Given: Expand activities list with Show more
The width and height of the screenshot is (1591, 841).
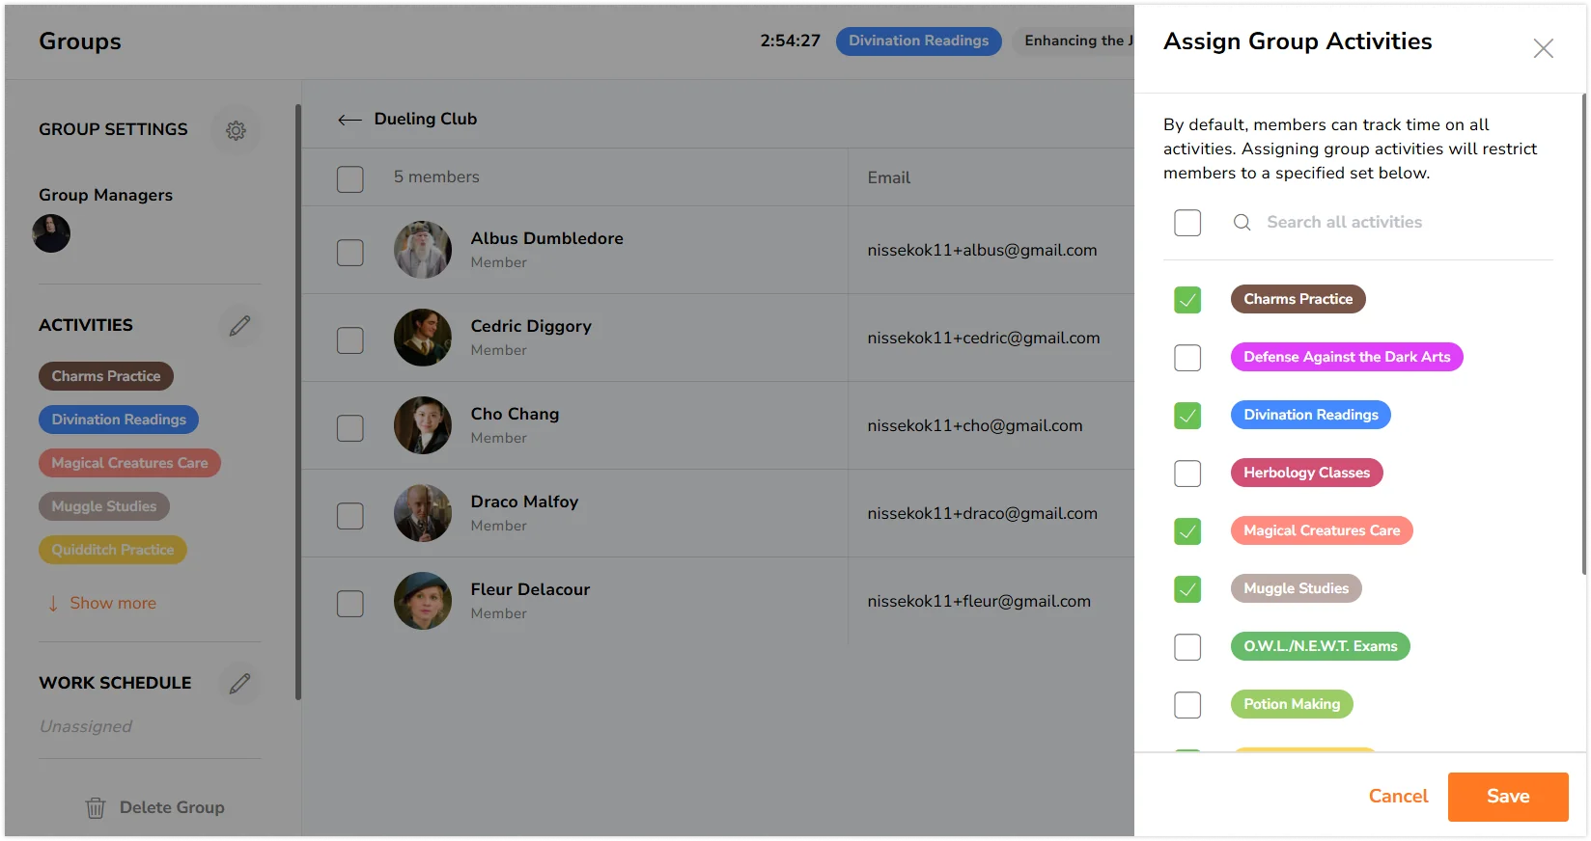Looking at the screenshot, I should (113, 604).
